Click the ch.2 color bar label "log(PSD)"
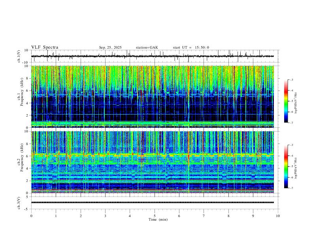313x242 pixels. coord(296,168)
